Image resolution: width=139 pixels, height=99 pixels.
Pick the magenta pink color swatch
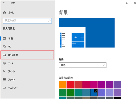pyautogui.click(x=94, y=85)
